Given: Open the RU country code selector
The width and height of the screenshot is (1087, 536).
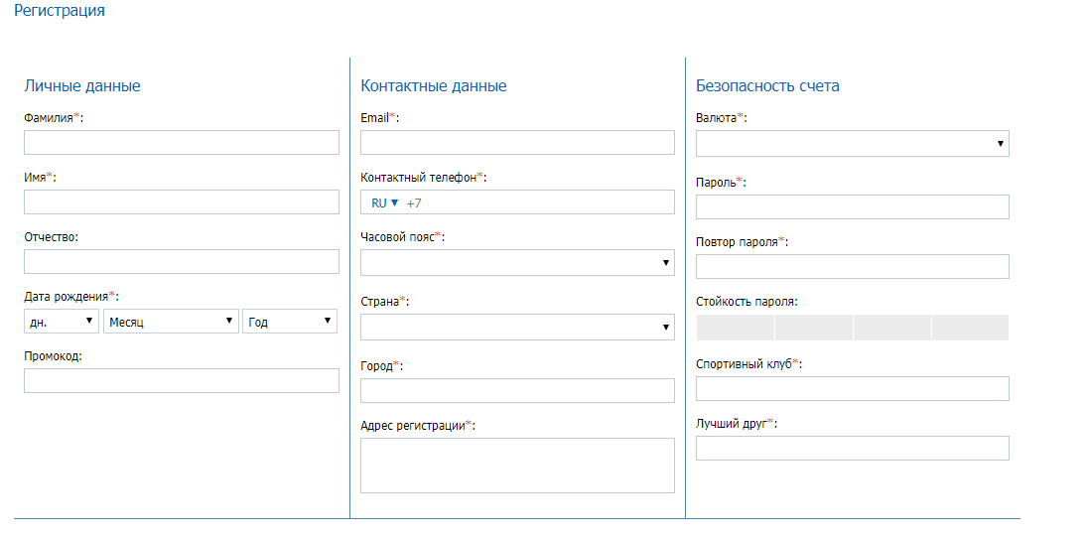Looking at the screenshot, I should point(384,202).
